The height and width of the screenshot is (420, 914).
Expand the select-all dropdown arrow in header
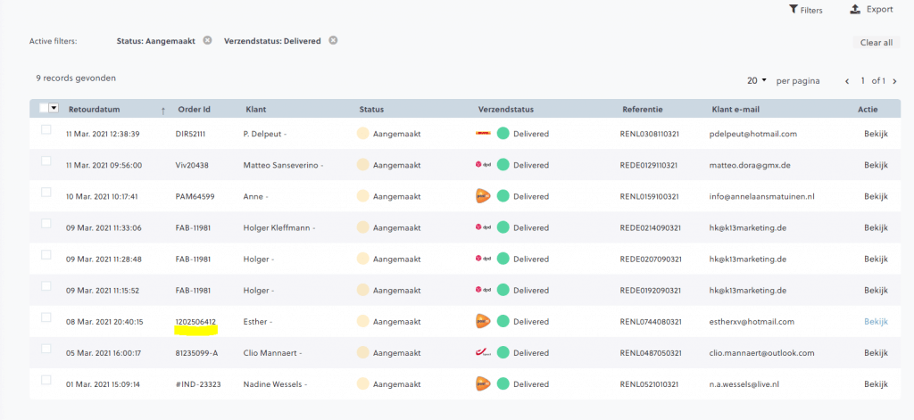point(54,109)
